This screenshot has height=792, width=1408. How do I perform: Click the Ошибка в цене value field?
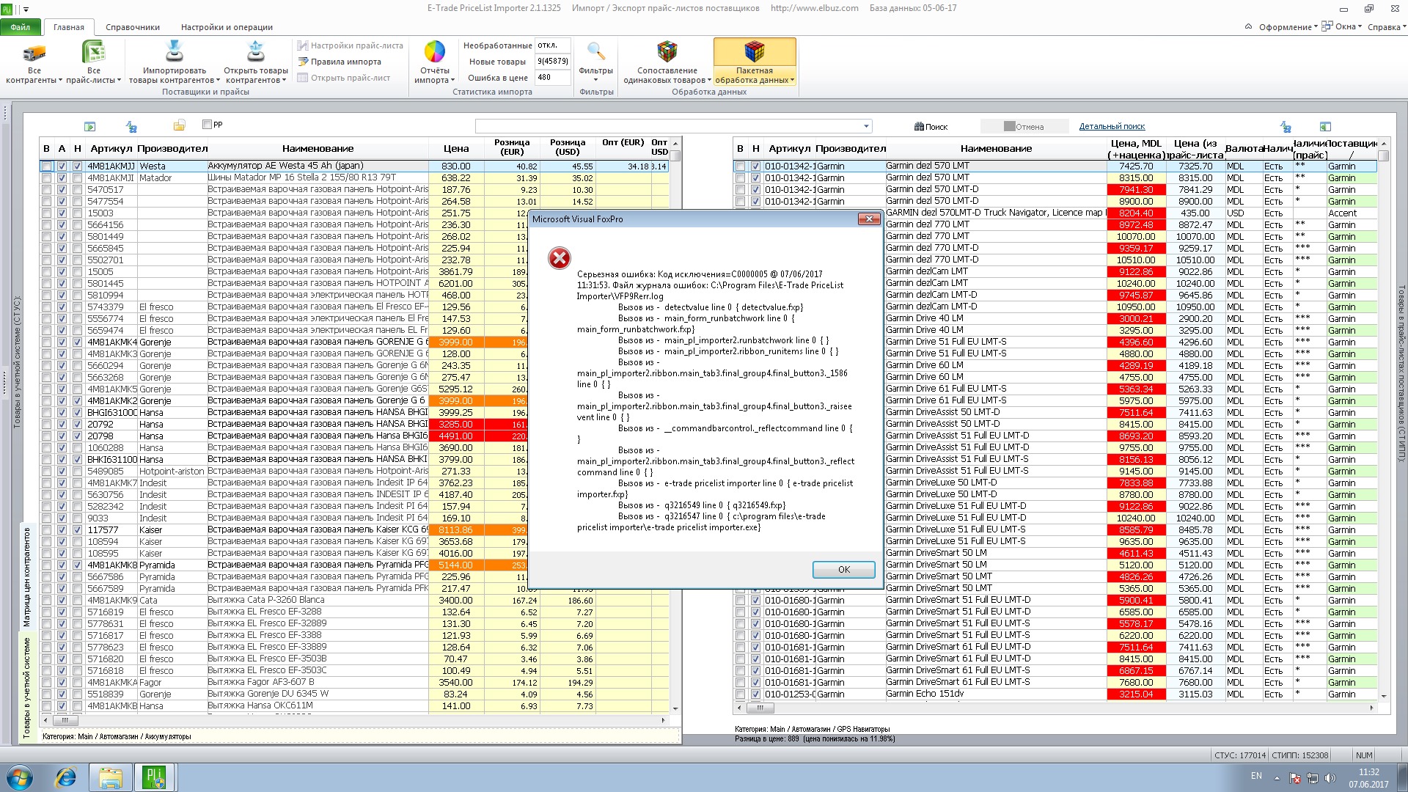pyautogui.click(x=552, y=78)
